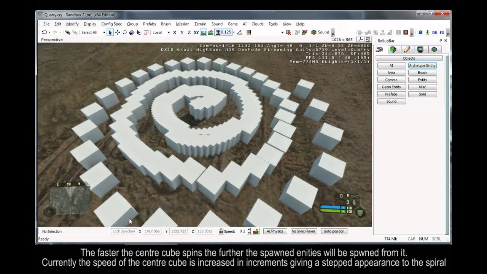Activate the Scale tool icon
This screenshot has height=274, width=487.
coord(132,32)
